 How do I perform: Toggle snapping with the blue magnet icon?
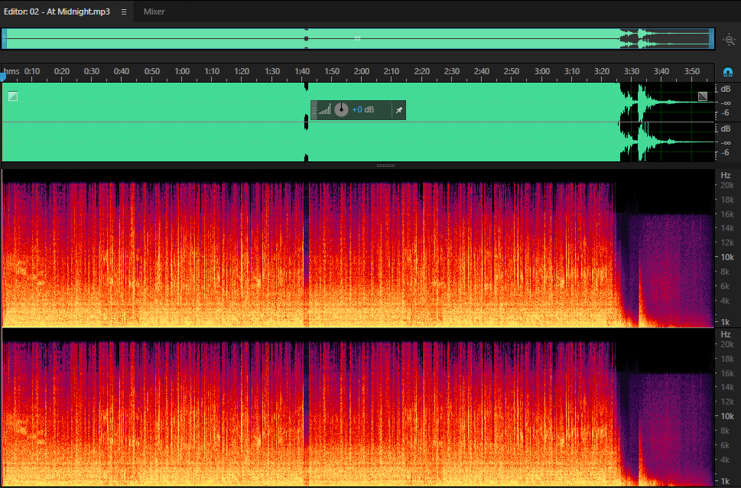(x=728, y=73)
